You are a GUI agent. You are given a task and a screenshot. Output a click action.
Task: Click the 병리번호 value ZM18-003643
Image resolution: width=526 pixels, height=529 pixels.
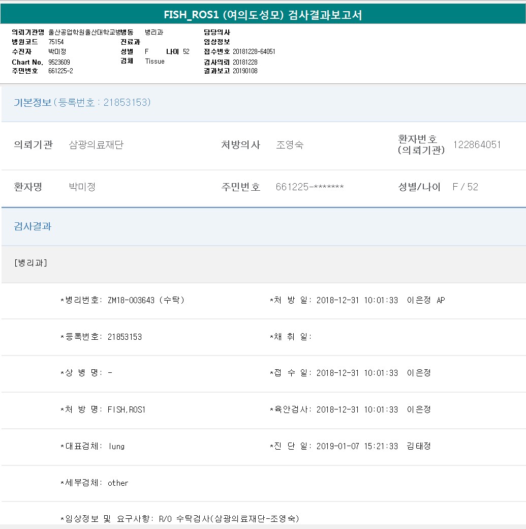tap(131, 300)
